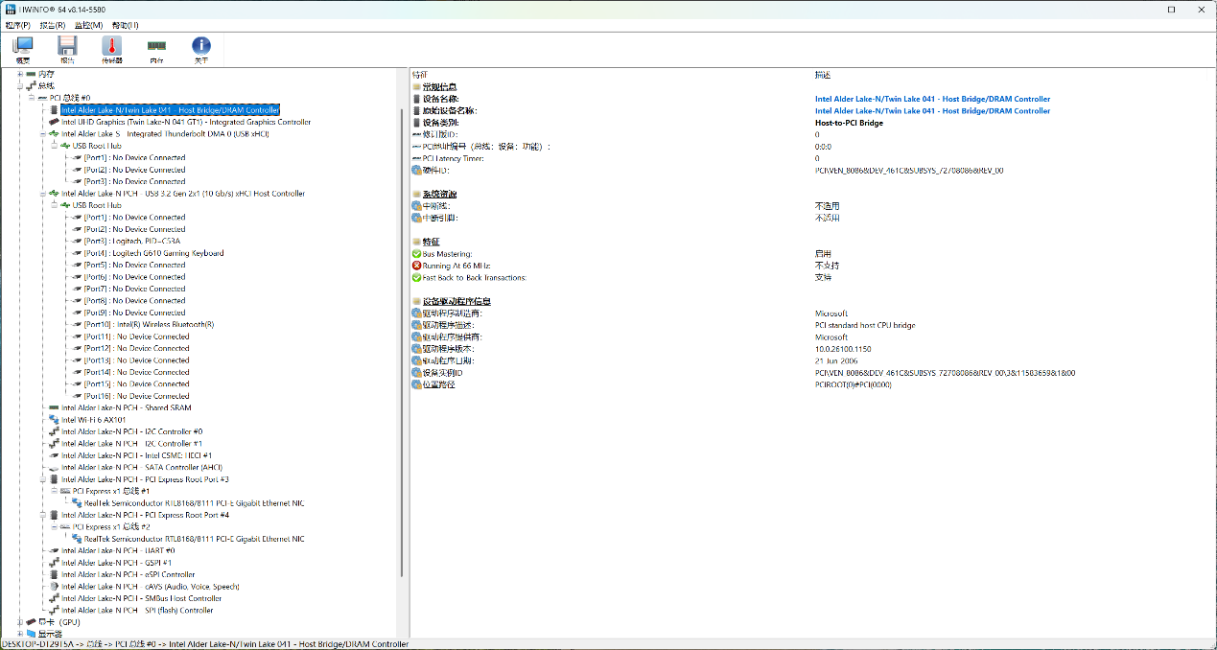Screen dimensions: 1217x650
Task: Click the Thunderbolt DMA 0 USB controller icon
Action: coord(54,134)
